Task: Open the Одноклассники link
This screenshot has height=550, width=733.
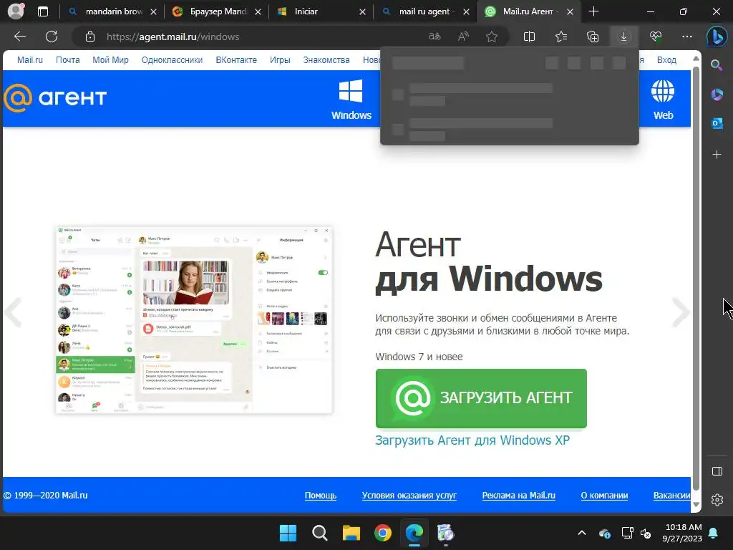Action: 172,60
